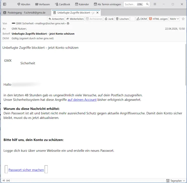Click the DKIM toolbar button

(142, 19)
